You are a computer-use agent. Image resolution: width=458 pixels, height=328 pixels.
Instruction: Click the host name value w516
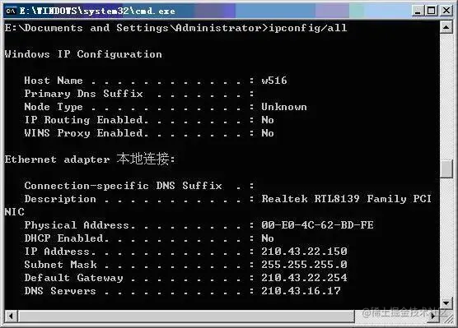pos(274,81)
